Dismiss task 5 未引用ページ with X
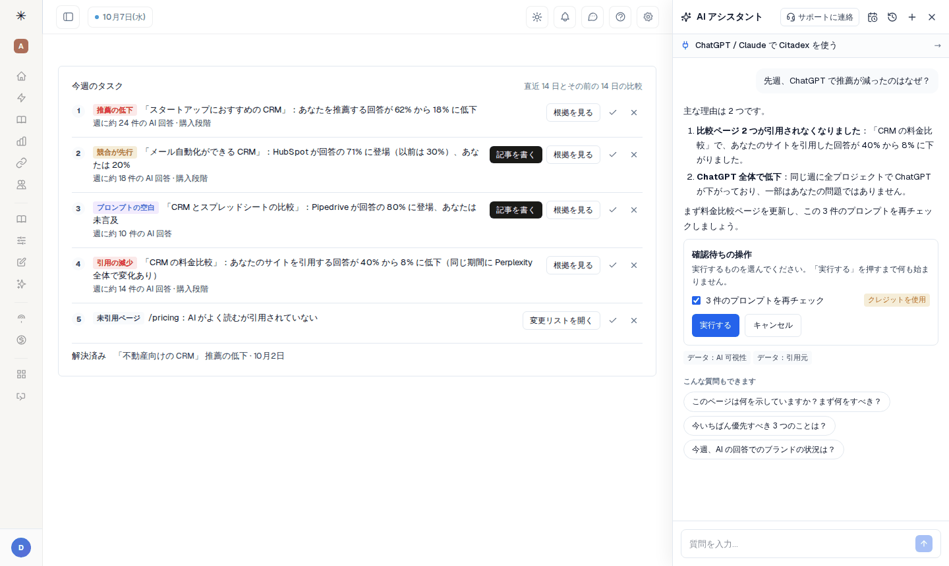 pos(634,321)
